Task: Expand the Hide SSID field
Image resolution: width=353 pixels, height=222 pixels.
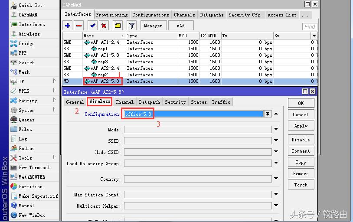Action: (x=276, y=151)
